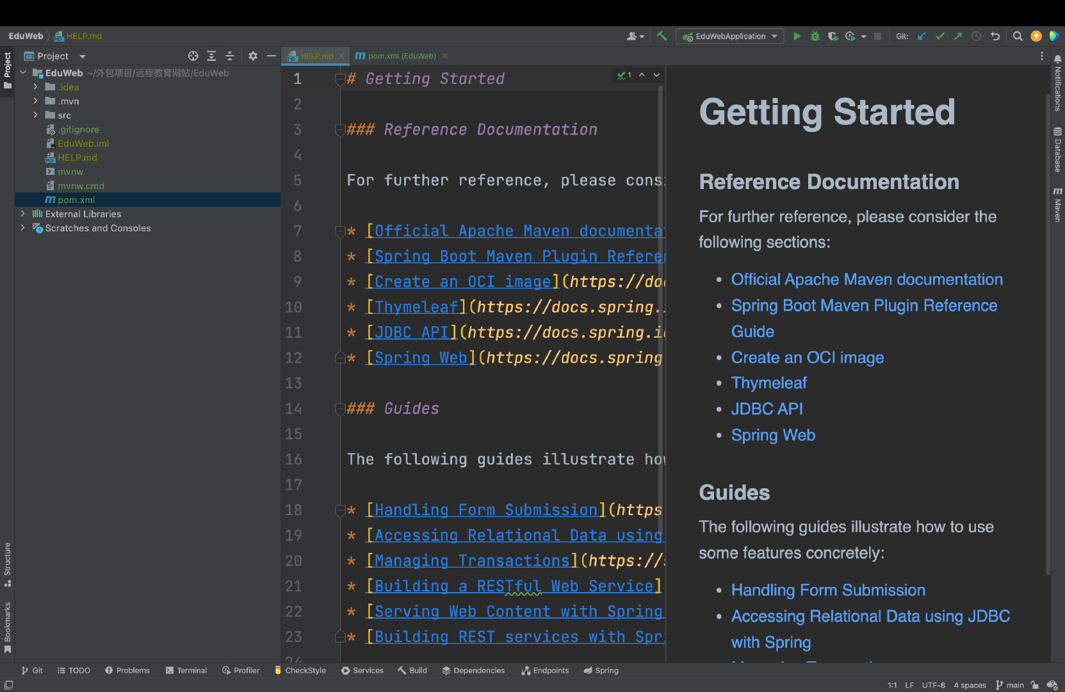
Task: Run EduWebApplication with the green play icon
Action: (797, 37)
